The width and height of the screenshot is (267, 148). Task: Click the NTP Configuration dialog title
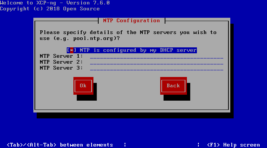click(131, 21)
